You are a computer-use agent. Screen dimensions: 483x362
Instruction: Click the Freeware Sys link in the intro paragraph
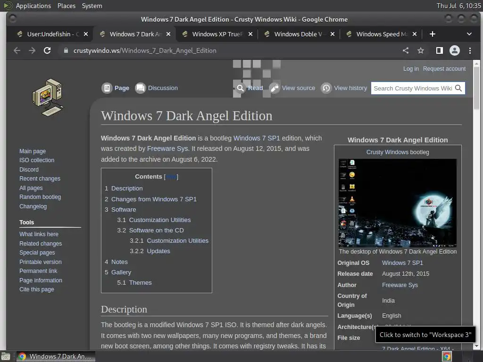point(167,148)
